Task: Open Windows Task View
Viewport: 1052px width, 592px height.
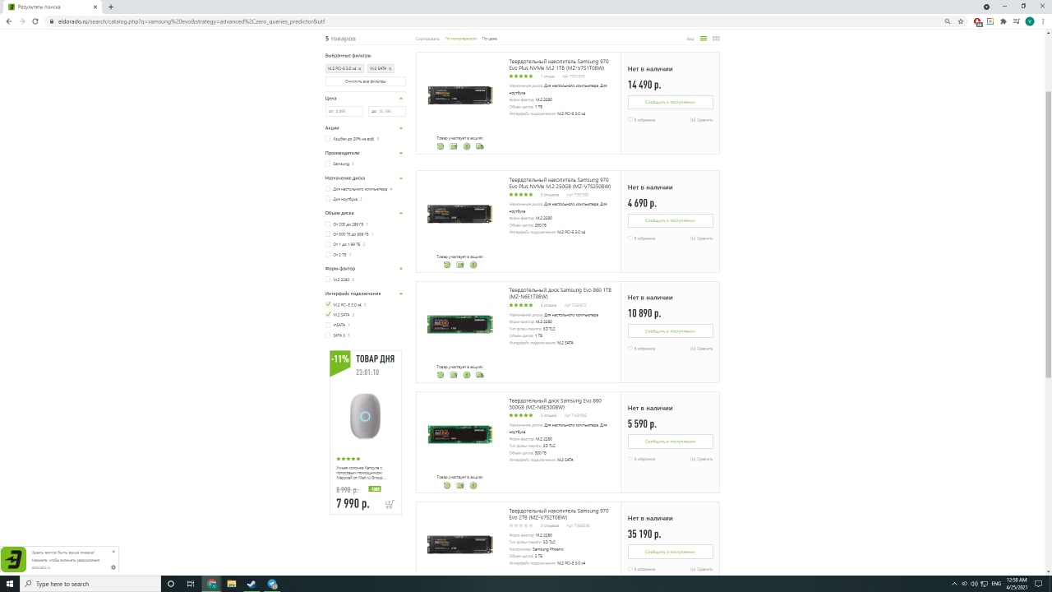Action: (191, 584)
